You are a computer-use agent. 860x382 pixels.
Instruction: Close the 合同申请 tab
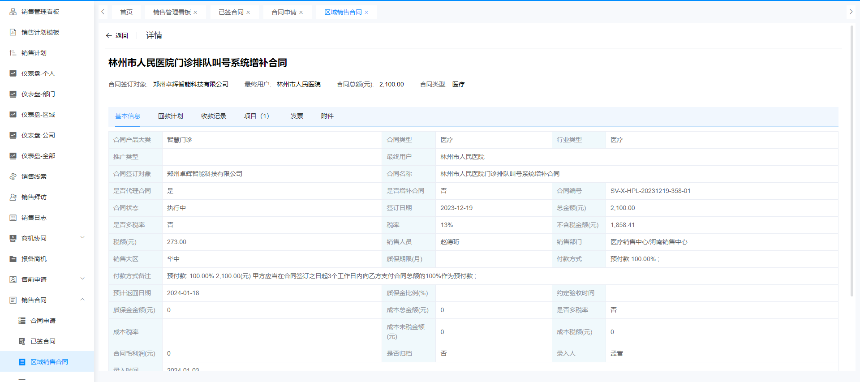(x=301, y=13)
